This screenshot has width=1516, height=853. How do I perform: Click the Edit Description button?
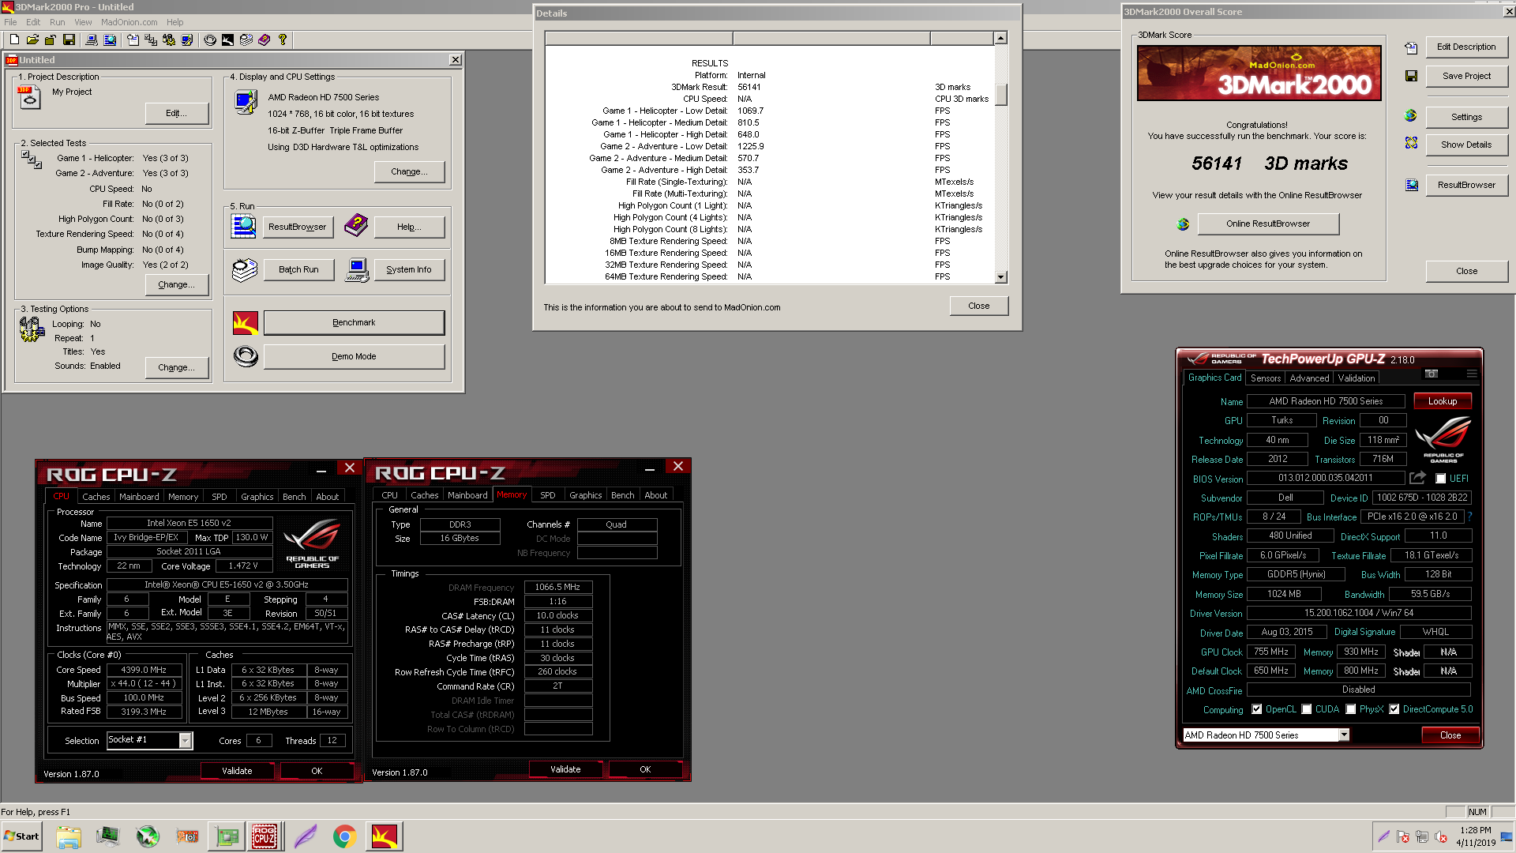click(x=1466, y=47)
